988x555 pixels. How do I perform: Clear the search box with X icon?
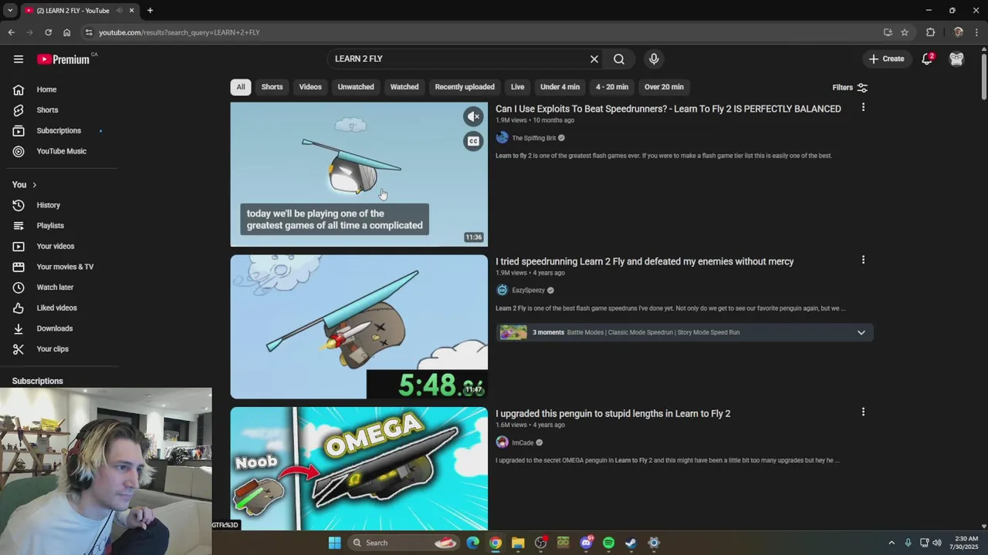click(x=594, y=59)
